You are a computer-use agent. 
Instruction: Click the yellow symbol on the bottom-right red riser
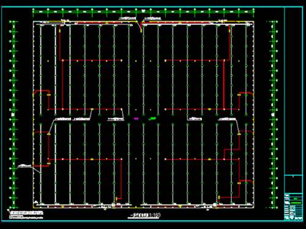(x=219, y=197)
